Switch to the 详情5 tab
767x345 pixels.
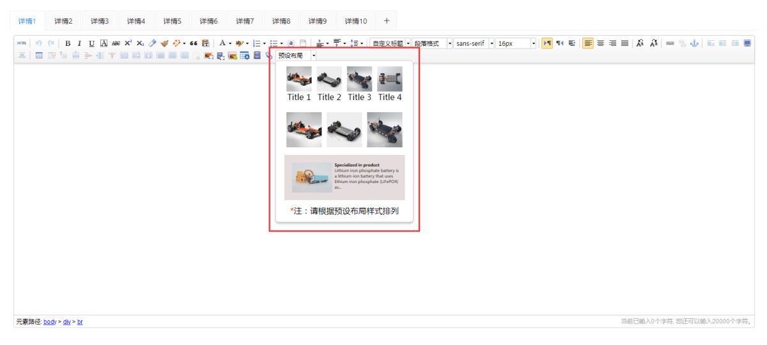(x=173, y=21)
